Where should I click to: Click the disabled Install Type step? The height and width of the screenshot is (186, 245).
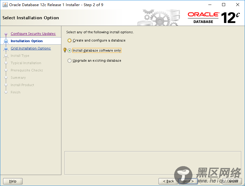tap(20, 56)
